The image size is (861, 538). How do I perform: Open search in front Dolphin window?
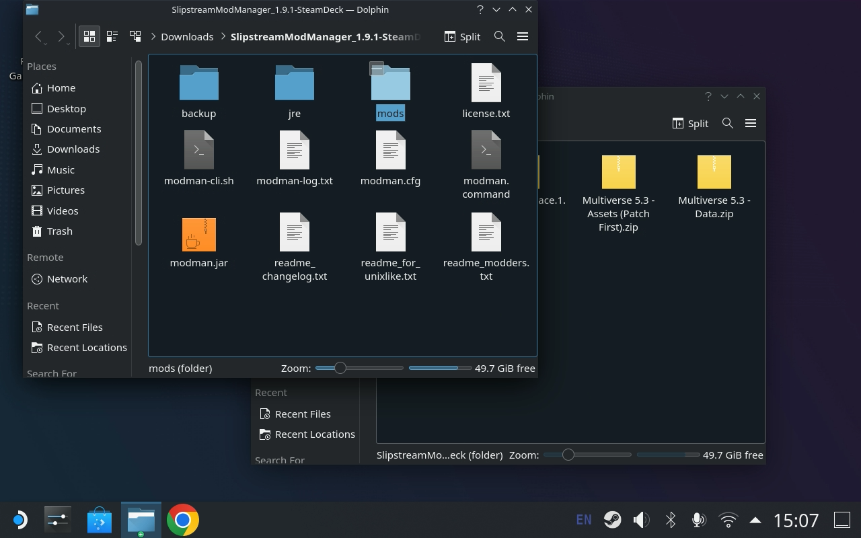click(x=499, y=36)
